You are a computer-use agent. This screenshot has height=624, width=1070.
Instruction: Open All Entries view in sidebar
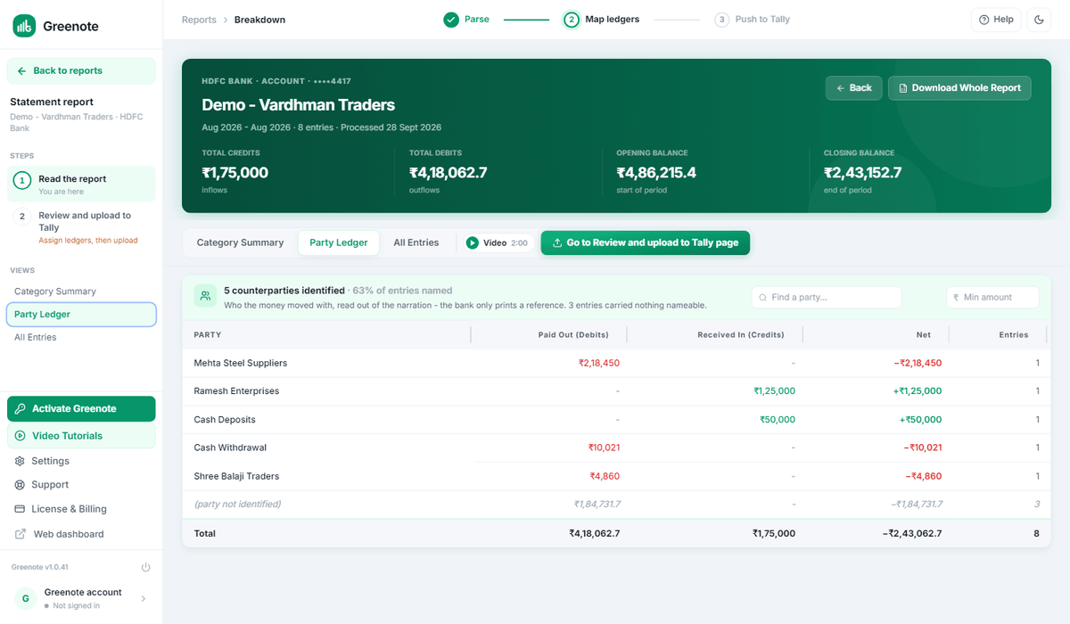pos(81,338)
